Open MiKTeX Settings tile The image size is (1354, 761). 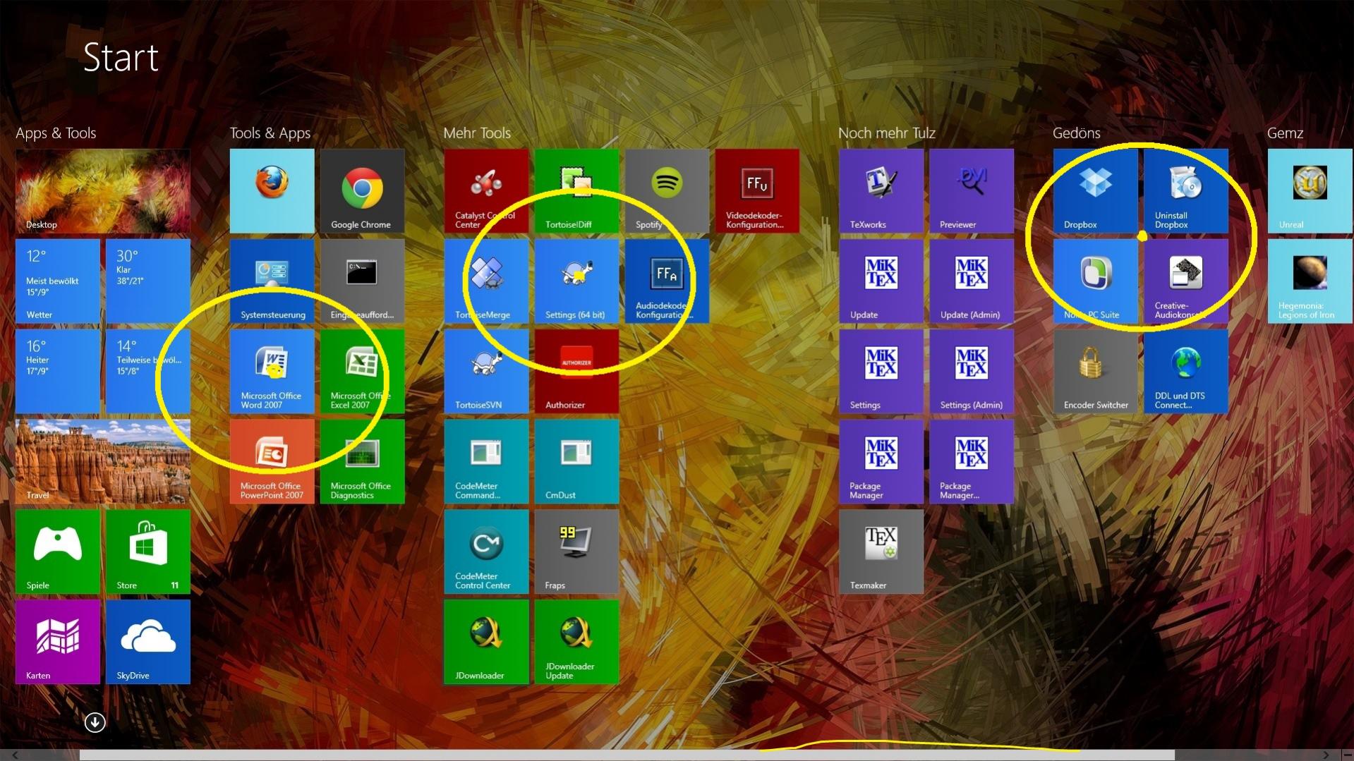click(x=881, y=371)
